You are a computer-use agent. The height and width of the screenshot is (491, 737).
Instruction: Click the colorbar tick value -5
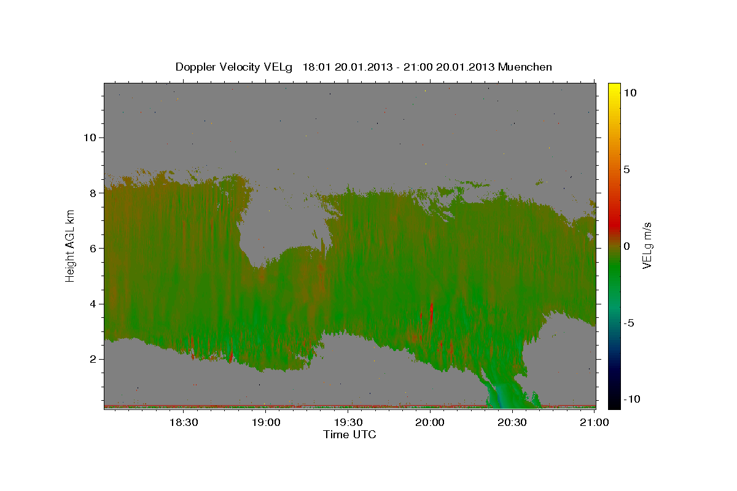[x=629, y=323]
